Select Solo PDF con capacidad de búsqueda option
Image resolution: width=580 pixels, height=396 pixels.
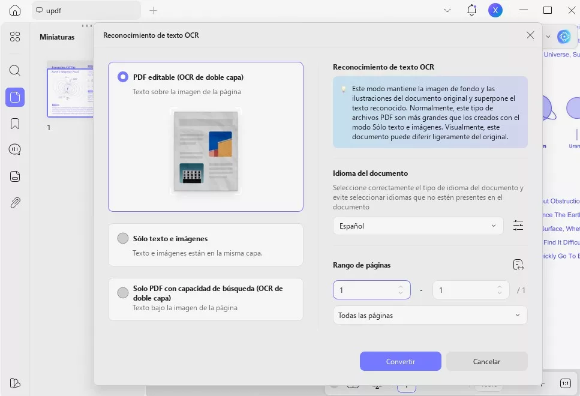[x=205, y=299]
